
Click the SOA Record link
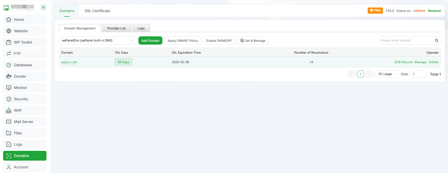(403, 62)
